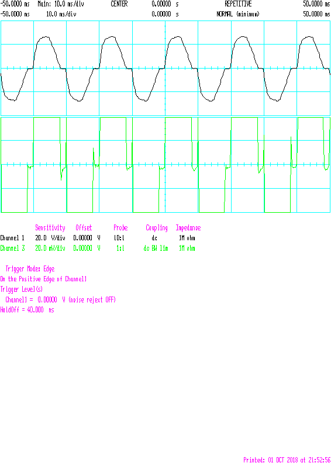331x463 pixels.
Task: Select the Trigger Mode: Edge text
Action: [x=30, y=269]
